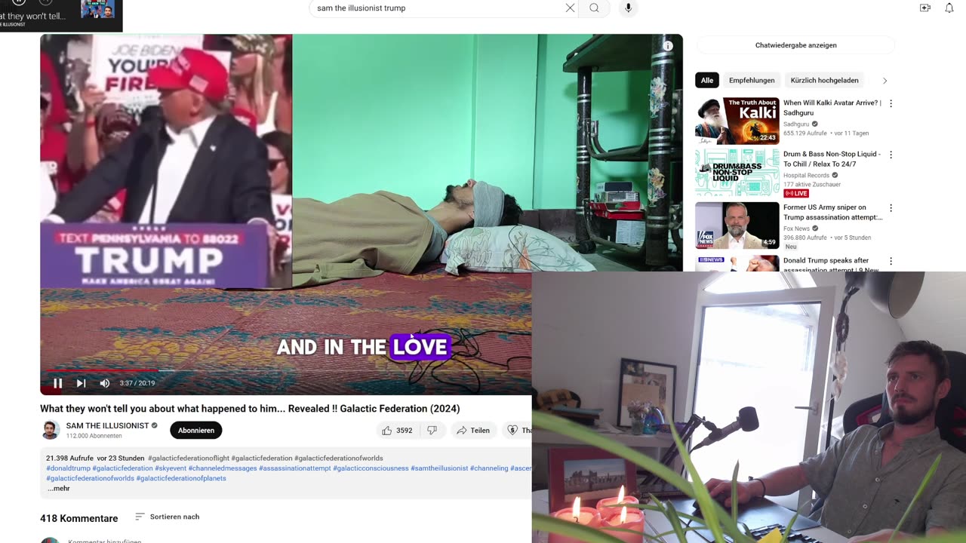The width and height of the screenshot is (966, 543).
Task: Open the When Will Kalki Avatar Arrive title
Action: coord(832,108)
